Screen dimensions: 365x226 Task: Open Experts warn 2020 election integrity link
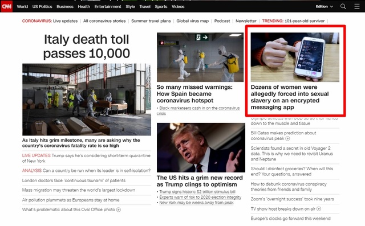pyautogui.click(x=200, y=197)
